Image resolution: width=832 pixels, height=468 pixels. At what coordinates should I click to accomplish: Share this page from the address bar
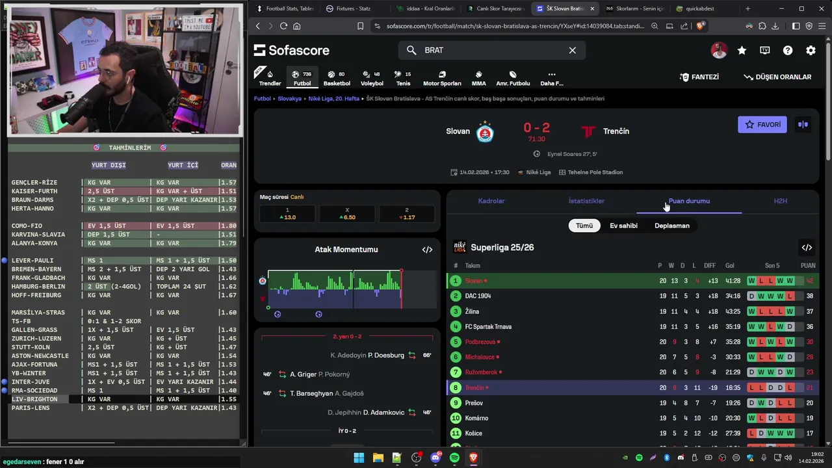(684, 26)
